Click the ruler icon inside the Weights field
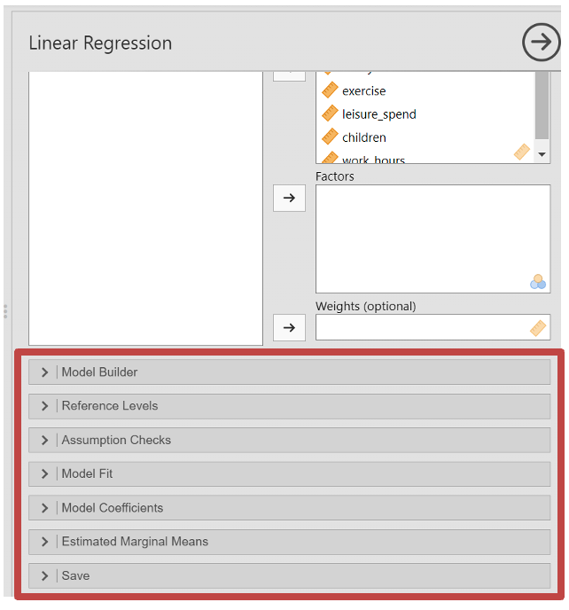 coord(538,328)
